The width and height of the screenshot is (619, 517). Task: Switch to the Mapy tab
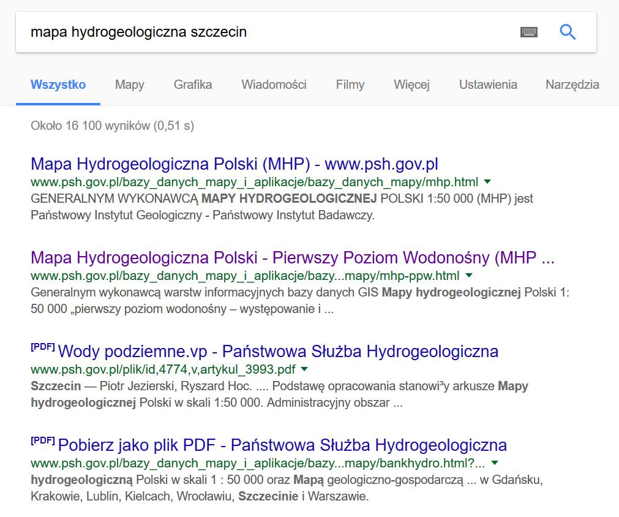[129, 85]
